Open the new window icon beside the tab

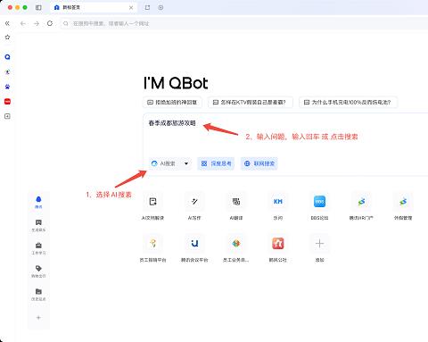(x=147, y=7)
